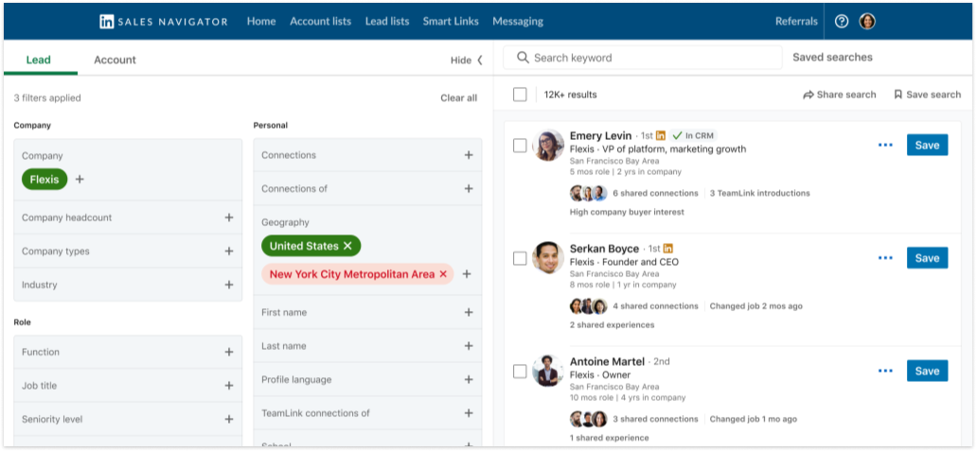
Task: Open Referrals in the top bar
Action: (x=796, y=21)
